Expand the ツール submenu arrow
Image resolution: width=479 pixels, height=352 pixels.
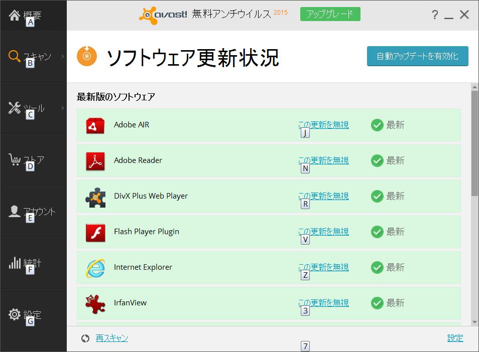click(x=63, y=108)
